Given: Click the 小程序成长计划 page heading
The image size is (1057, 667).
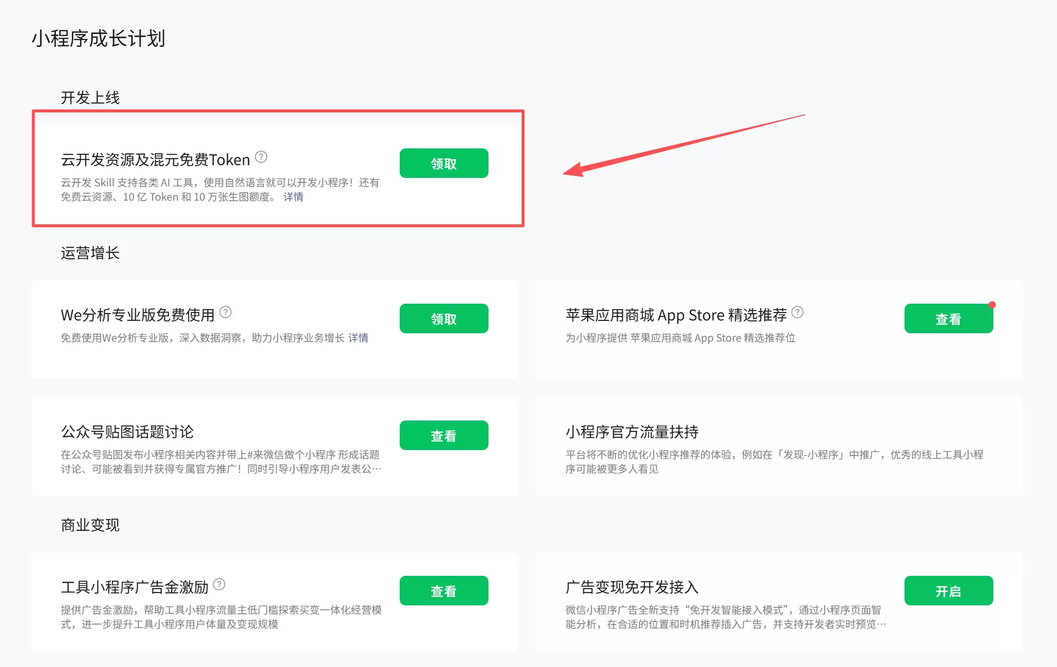Looking at the screenshot, I should click(99, 38).
